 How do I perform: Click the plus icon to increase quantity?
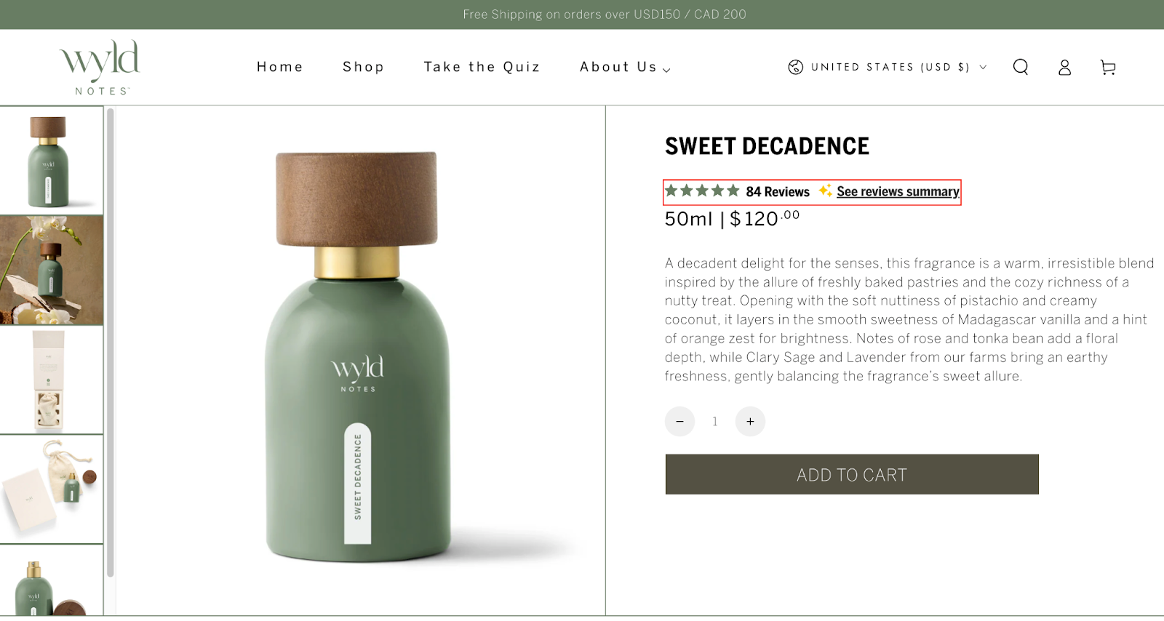point(750,421)
